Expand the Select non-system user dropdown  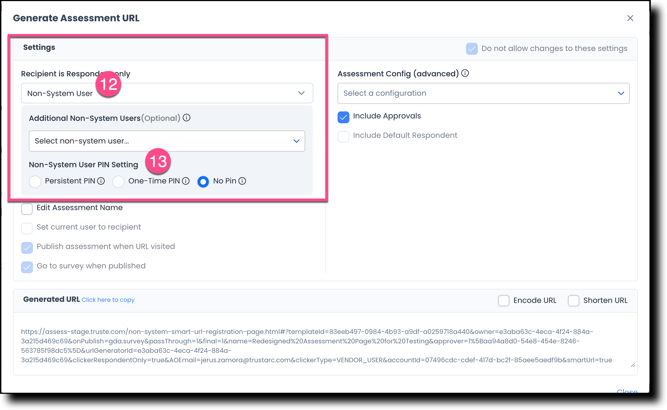tap(167, 141)
